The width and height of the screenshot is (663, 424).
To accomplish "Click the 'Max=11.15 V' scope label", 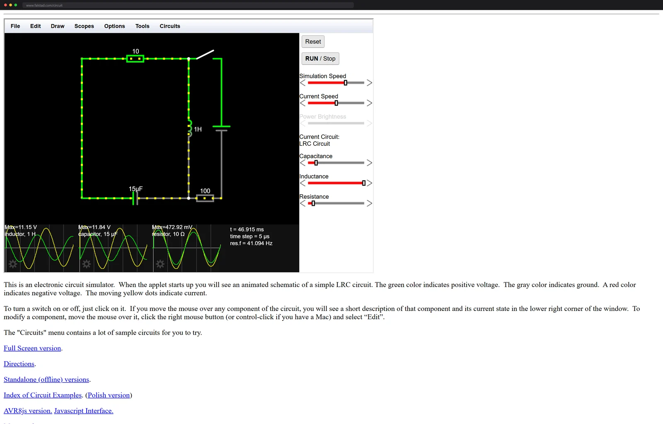I will tap(21, 227).
